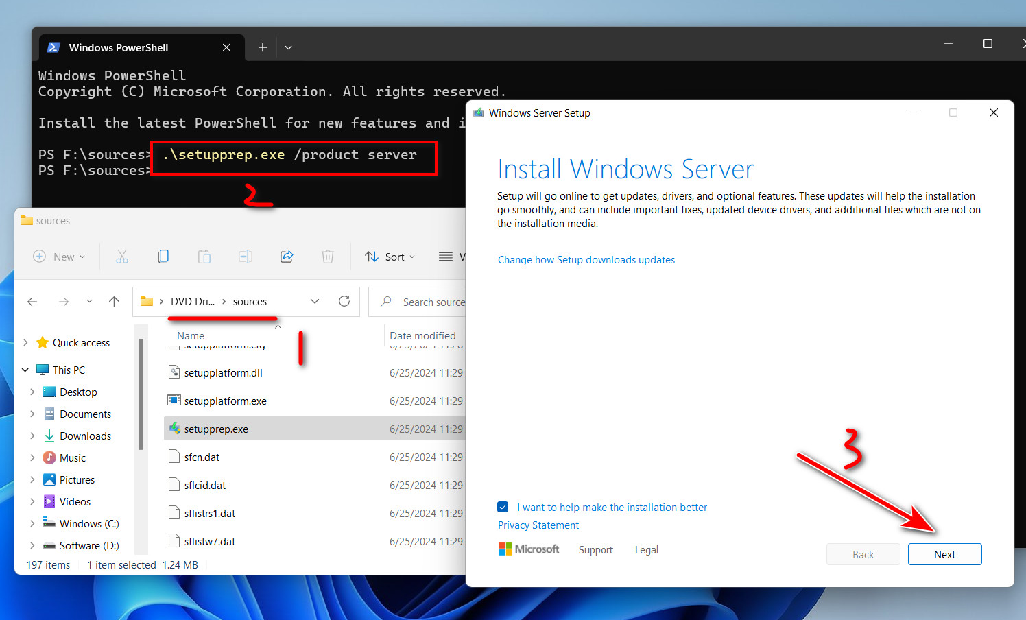The image size is (1026, 620).
Task: Click the Cut scissors icon in Explorer toolbar
Action: click(x=122, y=257)
